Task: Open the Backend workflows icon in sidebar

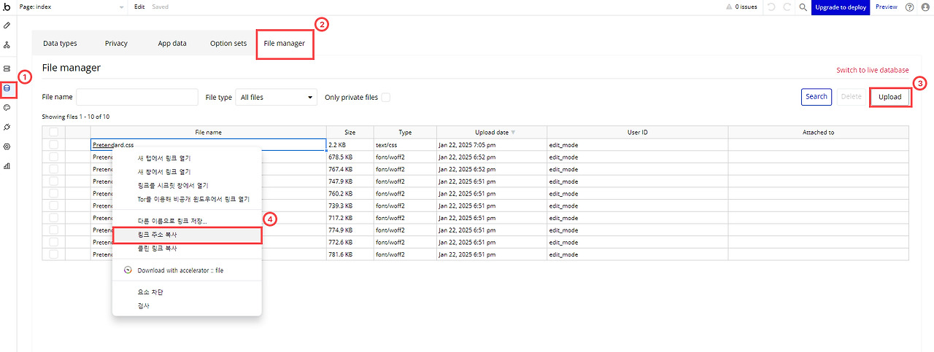Action: click(7, 68)
